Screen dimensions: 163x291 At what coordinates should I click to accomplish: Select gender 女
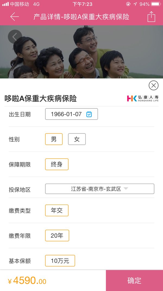point(77,139)
